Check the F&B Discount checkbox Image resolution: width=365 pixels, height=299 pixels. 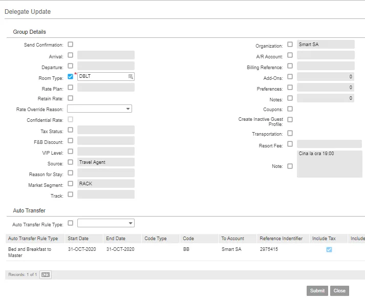pyautogui.click(x=70, y=141)
